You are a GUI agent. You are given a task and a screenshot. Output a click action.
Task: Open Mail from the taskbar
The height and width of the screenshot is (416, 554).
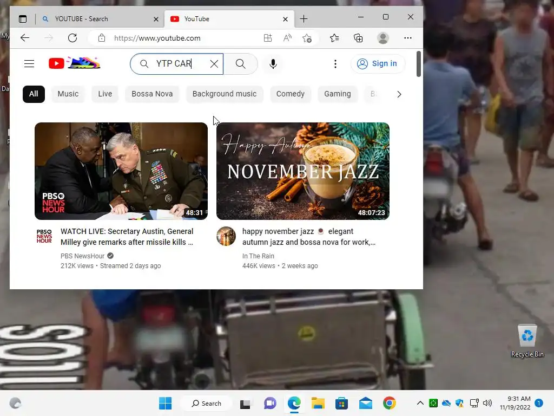pos(365,403)
